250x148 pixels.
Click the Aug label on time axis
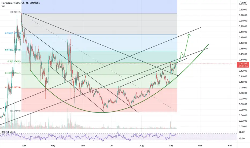pos(141,146)
